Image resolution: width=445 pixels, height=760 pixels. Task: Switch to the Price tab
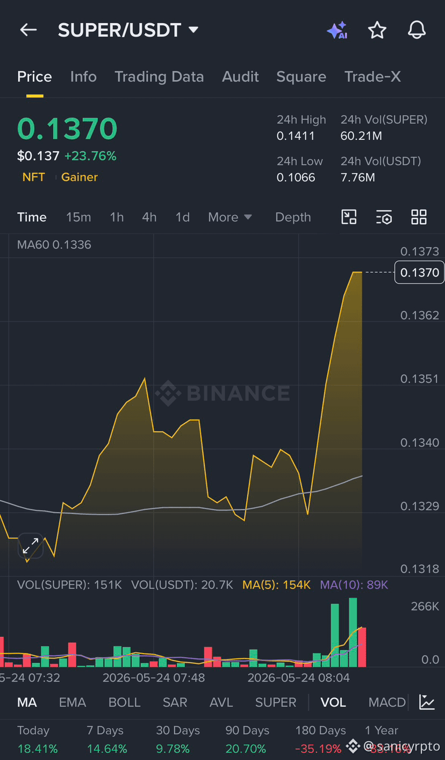click(x=34, y=77)
